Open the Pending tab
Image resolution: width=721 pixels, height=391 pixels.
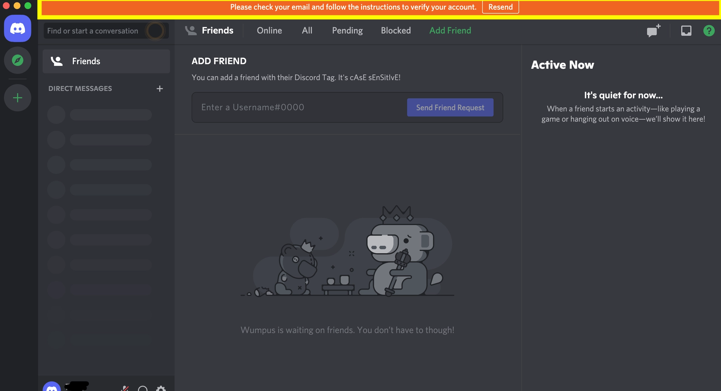click(347, 31)
